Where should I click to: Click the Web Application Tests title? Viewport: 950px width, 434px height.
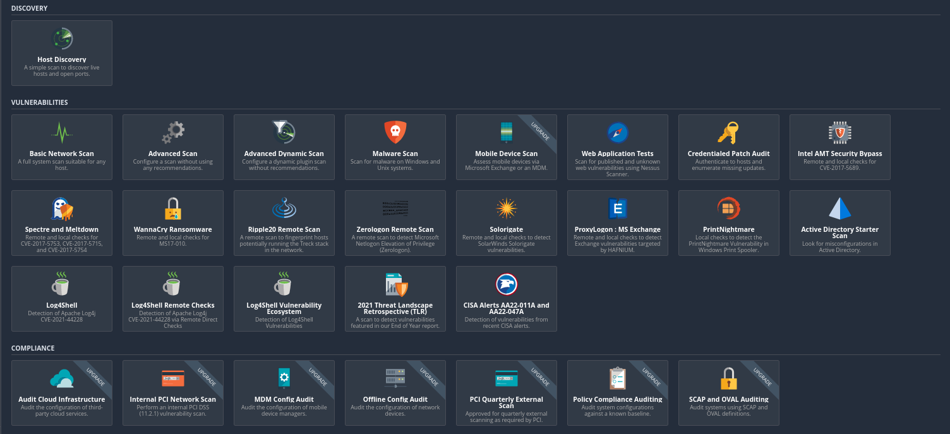(617, 154)
